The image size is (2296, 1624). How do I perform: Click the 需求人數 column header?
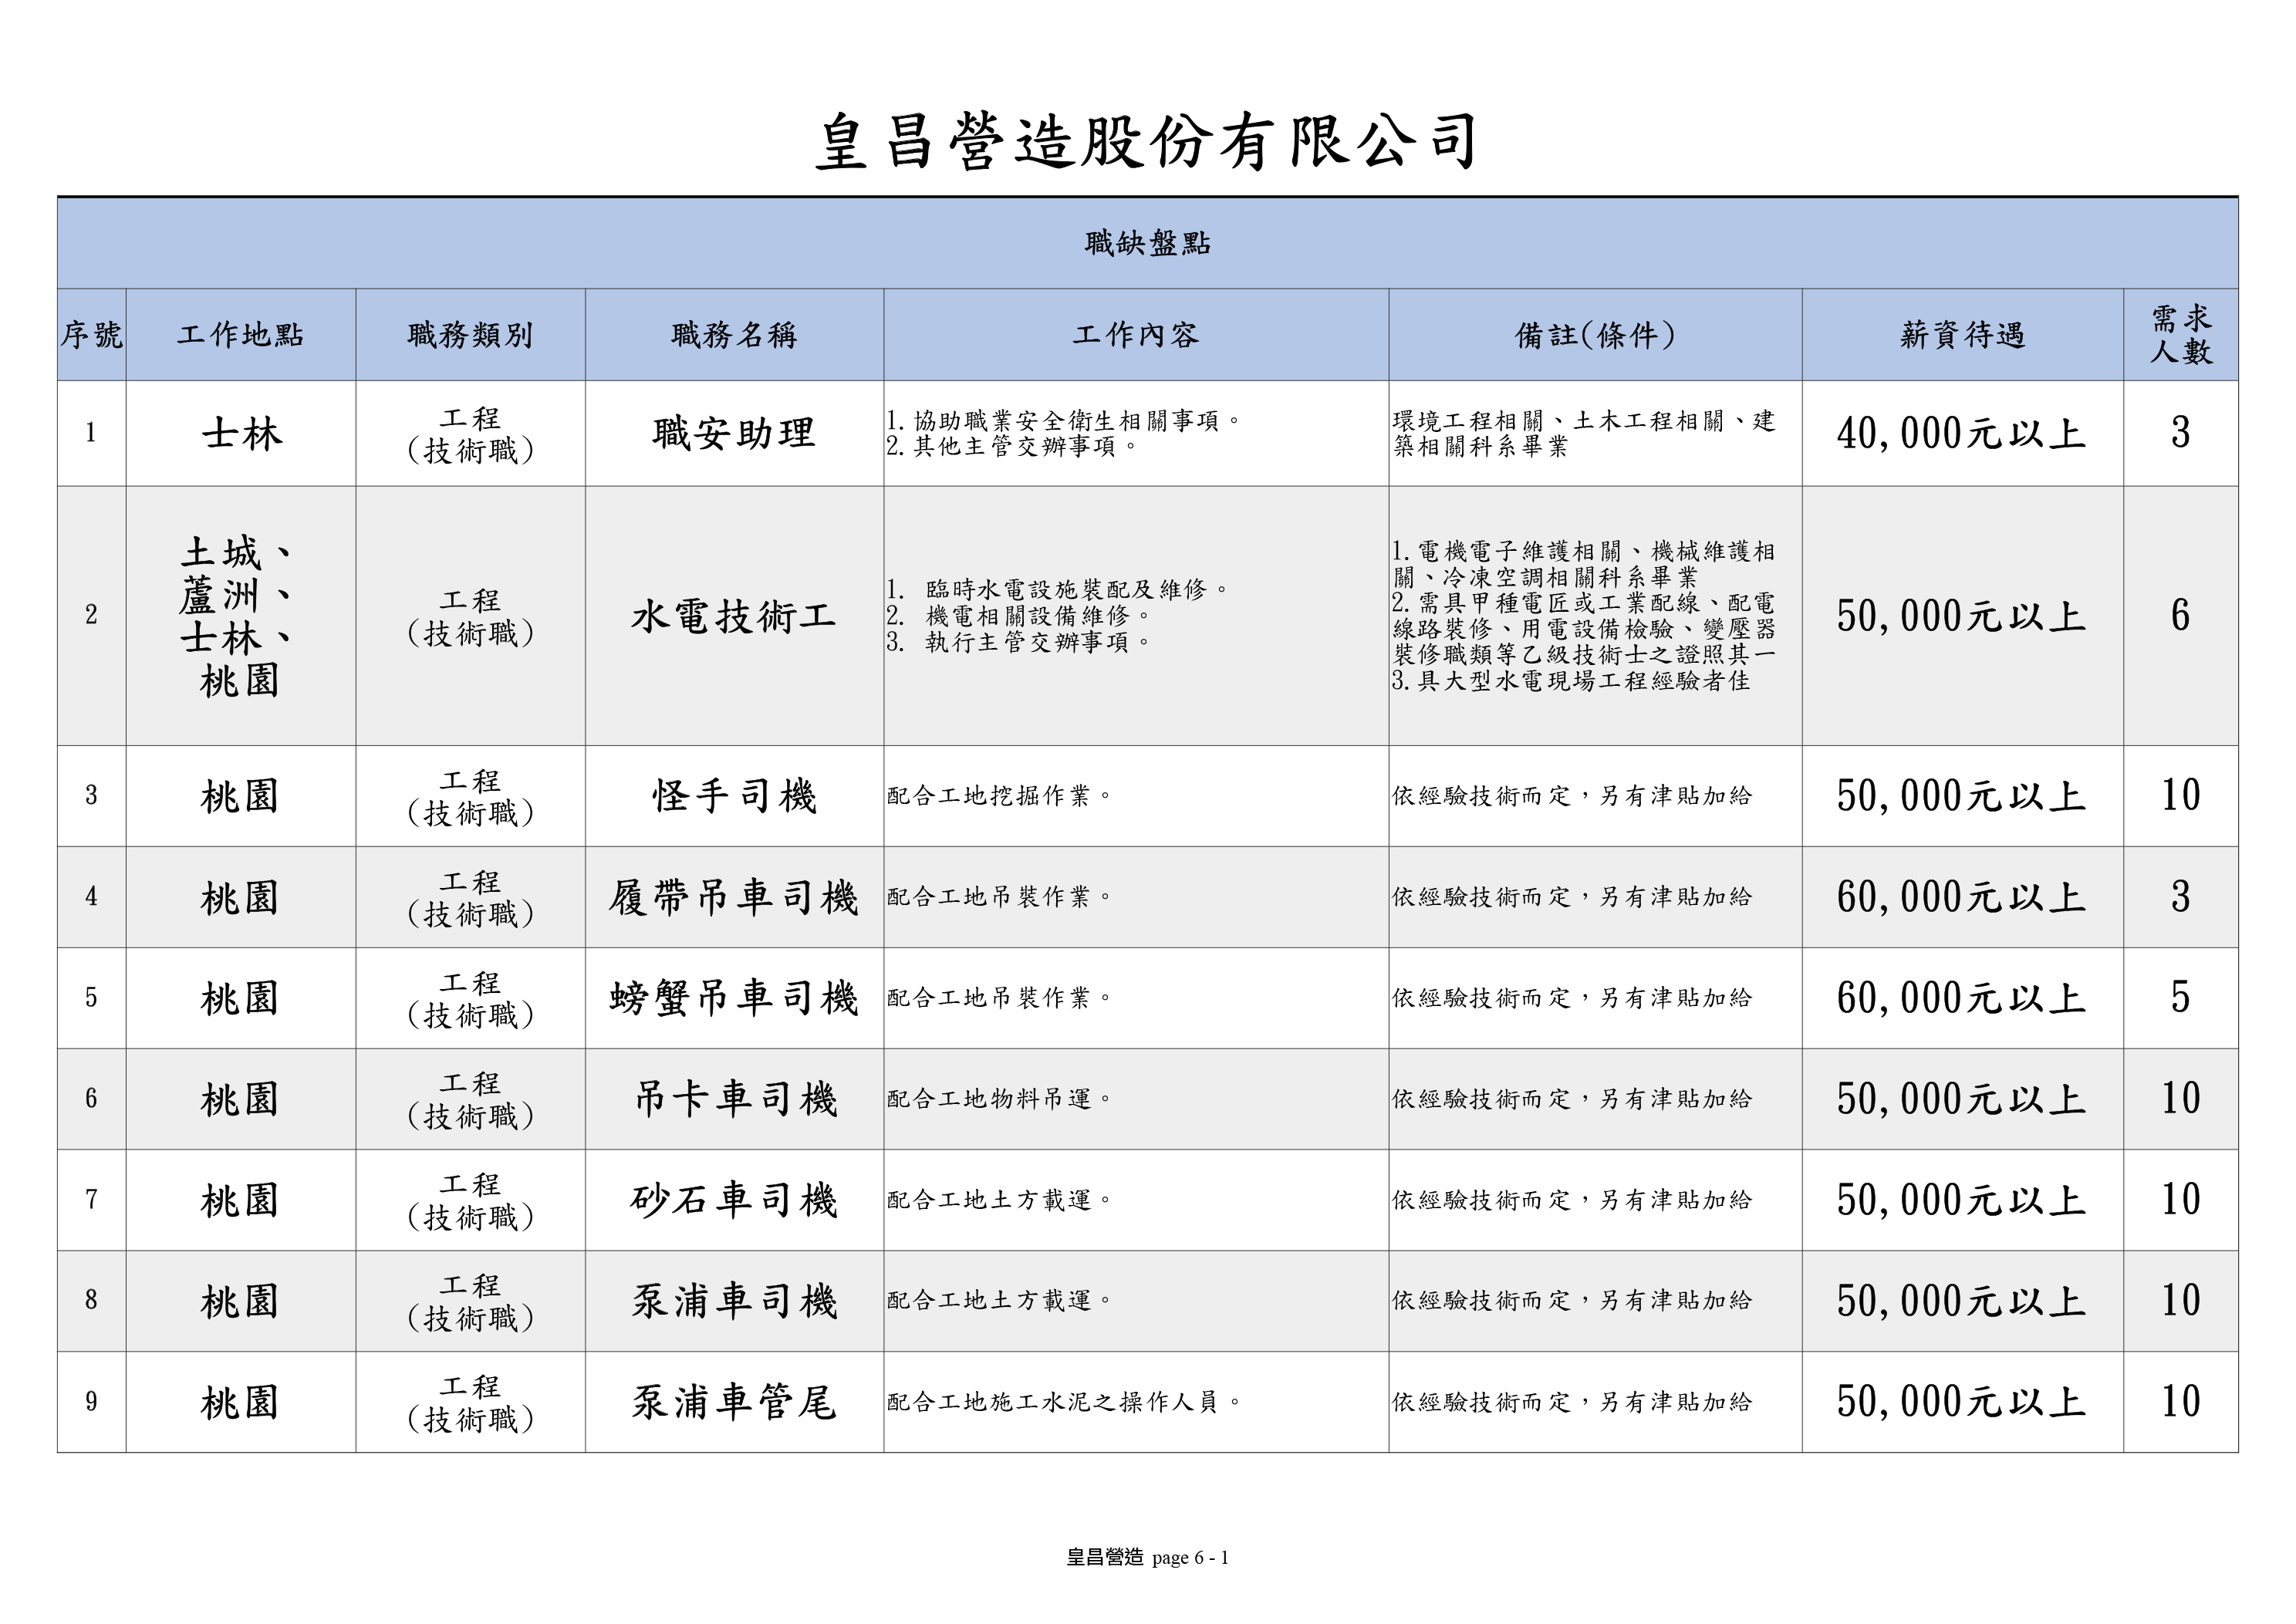(x=2180, y=335)
